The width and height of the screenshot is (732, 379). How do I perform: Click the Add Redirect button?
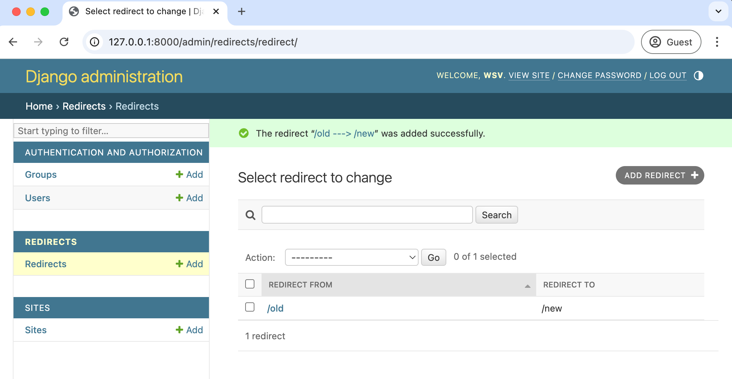(x=660, y=175)
